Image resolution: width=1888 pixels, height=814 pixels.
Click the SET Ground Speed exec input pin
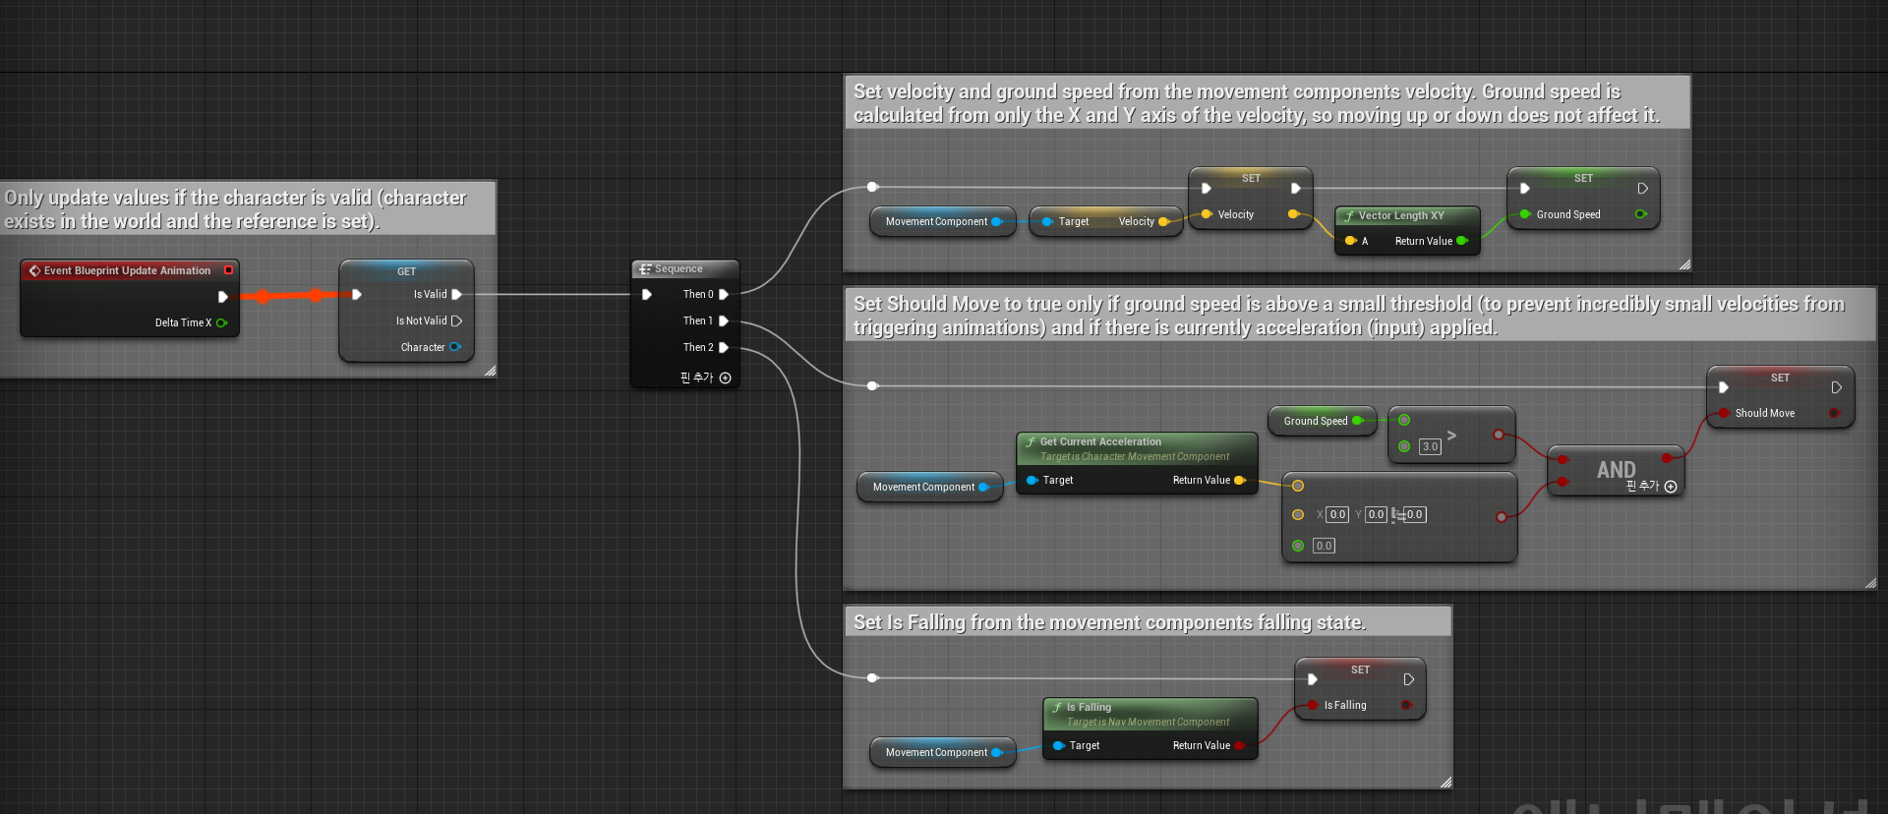coord(1525,188)
